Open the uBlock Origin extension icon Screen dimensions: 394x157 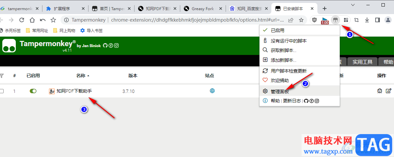point(314,20)
